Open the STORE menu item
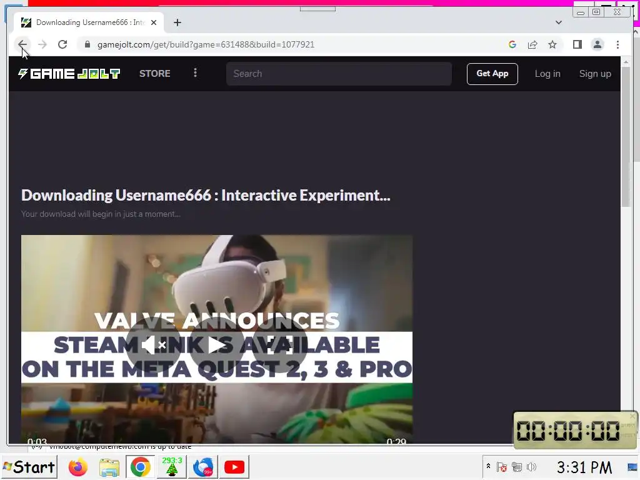Screen dimensions: 640x480 (x=155, y=74)
